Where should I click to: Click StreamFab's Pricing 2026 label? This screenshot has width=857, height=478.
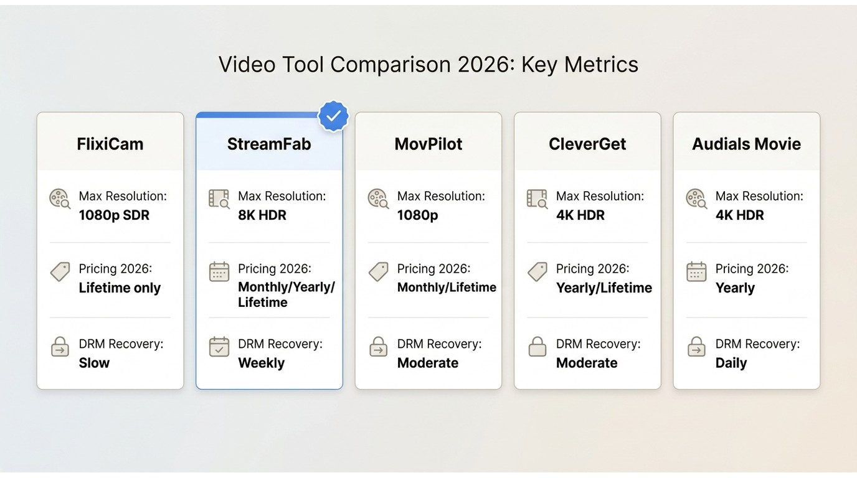(275, 269)
